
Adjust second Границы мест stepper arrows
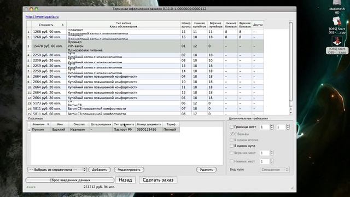pyautogui.click(x=288, y=127)
